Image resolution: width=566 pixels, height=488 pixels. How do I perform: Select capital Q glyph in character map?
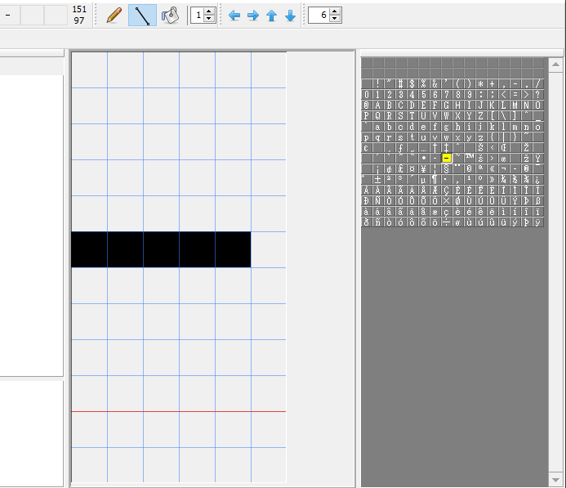[377, 116]
